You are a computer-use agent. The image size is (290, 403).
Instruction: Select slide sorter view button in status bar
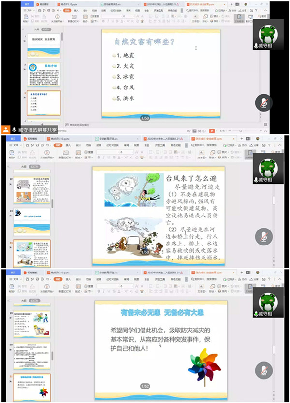click(x=199, y=131)
